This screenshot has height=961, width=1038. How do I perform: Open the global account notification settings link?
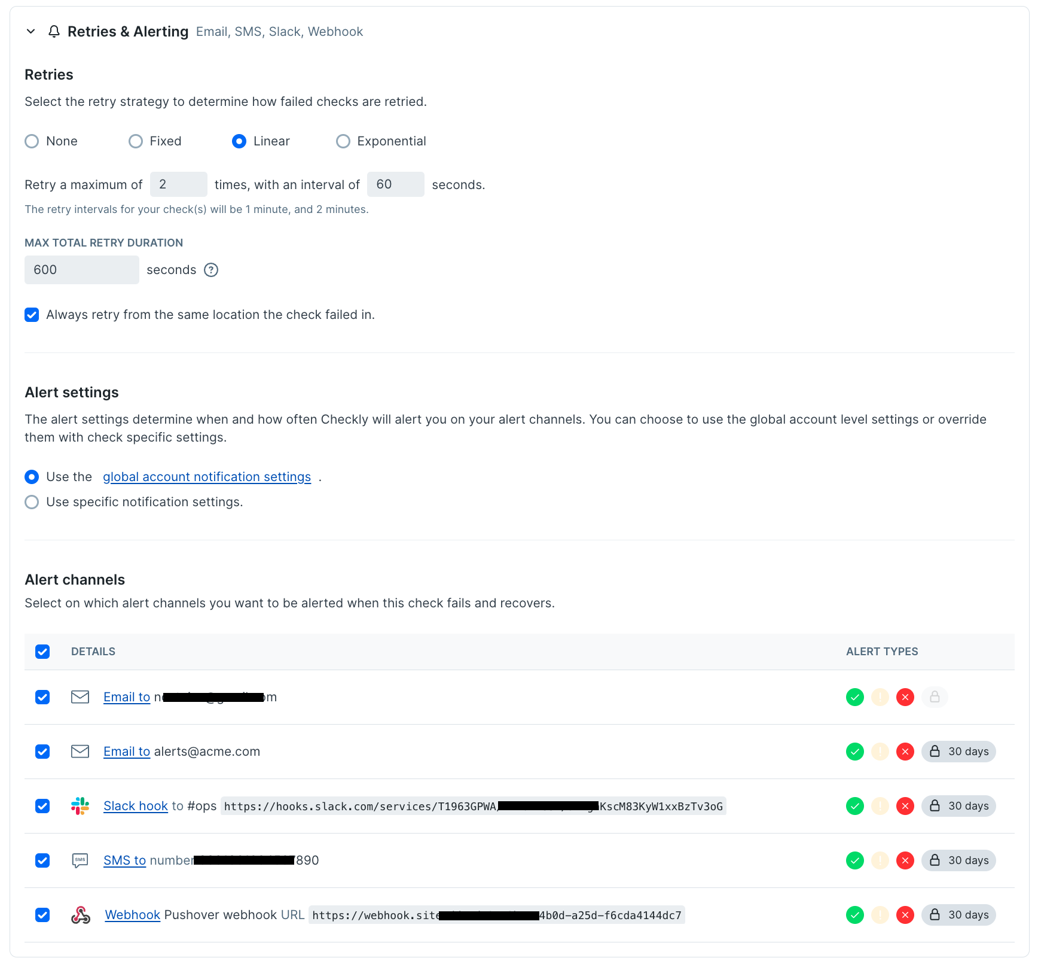point(207,477)
